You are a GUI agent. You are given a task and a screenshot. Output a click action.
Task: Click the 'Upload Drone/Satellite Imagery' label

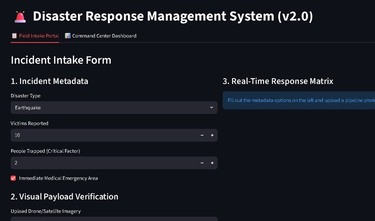[46, 211]
